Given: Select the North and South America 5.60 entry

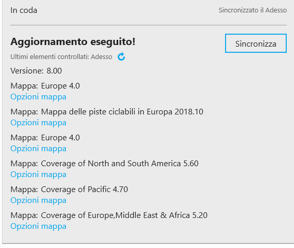Looking at the screenshot, I should 120,164.
